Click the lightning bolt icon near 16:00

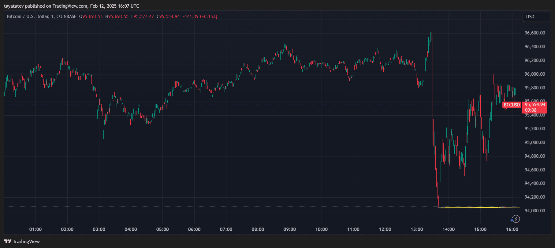[x=516, y=219]
